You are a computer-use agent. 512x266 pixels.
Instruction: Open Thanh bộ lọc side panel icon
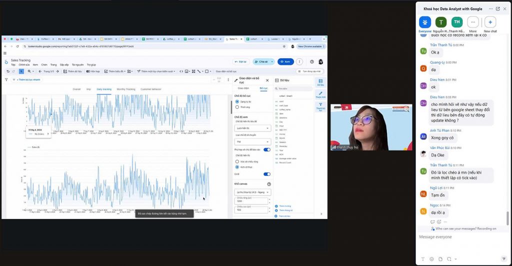point(320,106)
